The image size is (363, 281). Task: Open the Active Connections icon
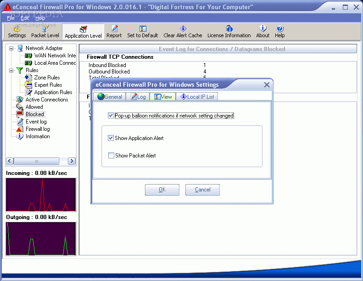pos(20,100)
